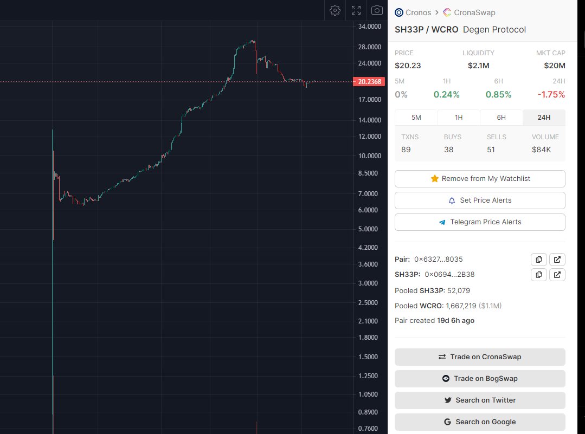Click the 38 BUYS count

tap(449, 150)
